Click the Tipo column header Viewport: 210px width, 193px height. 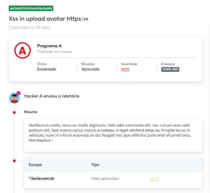pos(95,165)
